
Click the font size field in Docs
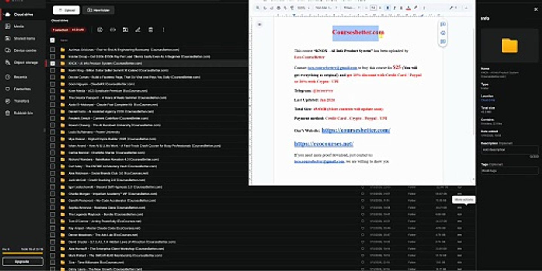pyautogui.click(x=373, y=8)
